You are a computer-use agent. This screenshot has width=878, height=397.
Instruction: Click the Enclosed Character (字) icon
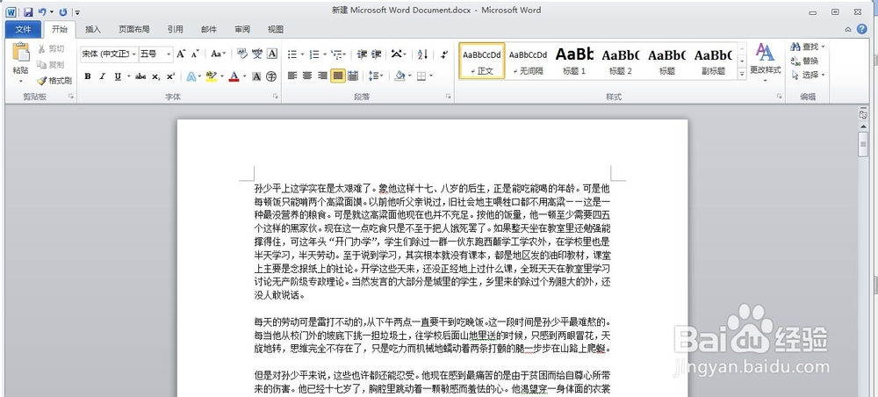point(271,76)
